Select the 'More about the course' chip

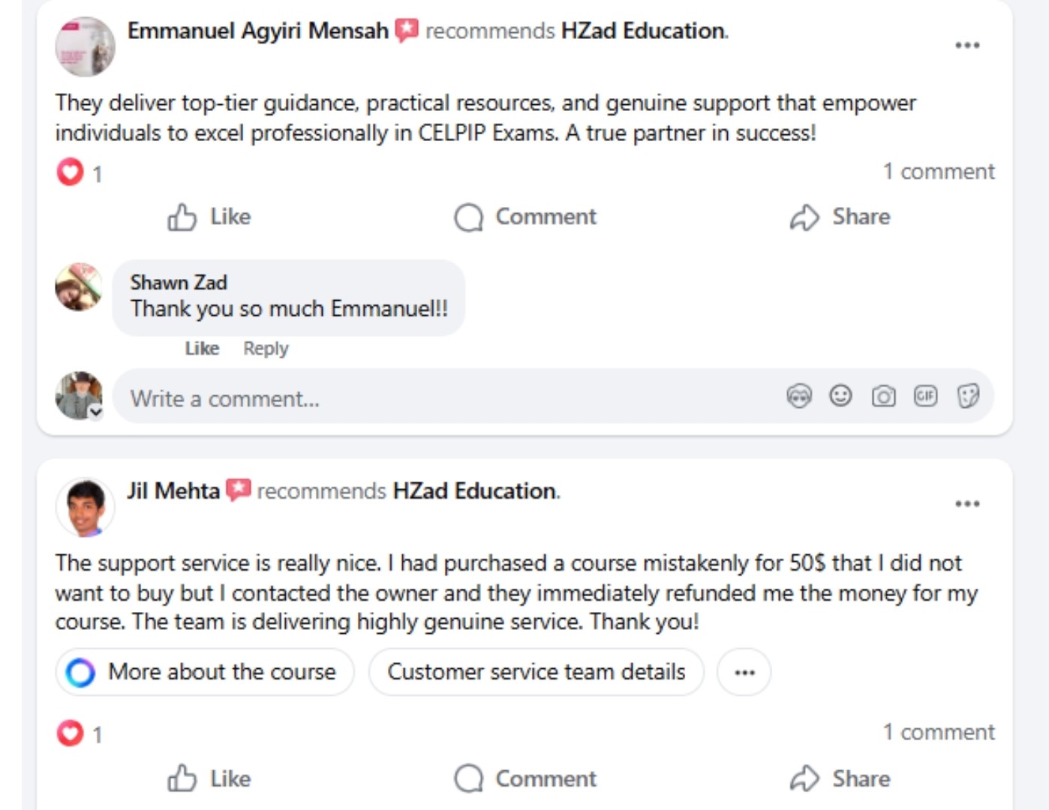pos(204,672)
